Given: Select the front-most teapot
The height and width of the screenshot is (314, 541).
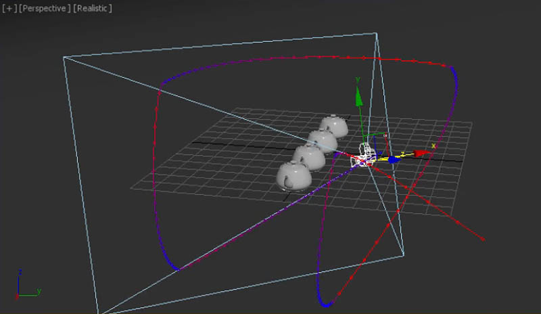Looking at the screenshot, I should click(294, 176).
